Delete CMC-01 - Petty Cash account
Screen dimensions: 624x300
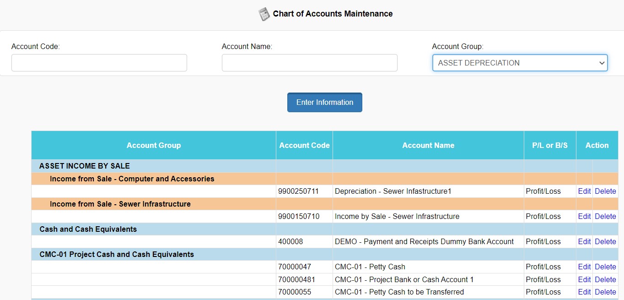click(605, 267)
